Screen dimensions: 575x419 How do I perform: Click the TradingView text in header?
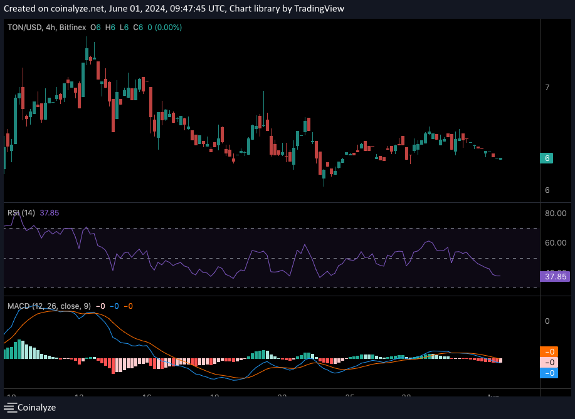click(317, 9)
